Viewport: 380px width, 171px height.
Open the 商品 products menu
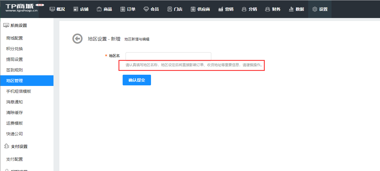click(x=104, y=9)
